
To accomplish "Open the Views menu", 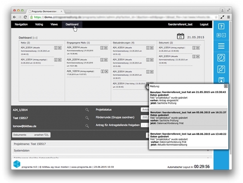I will tap(54, 24).
